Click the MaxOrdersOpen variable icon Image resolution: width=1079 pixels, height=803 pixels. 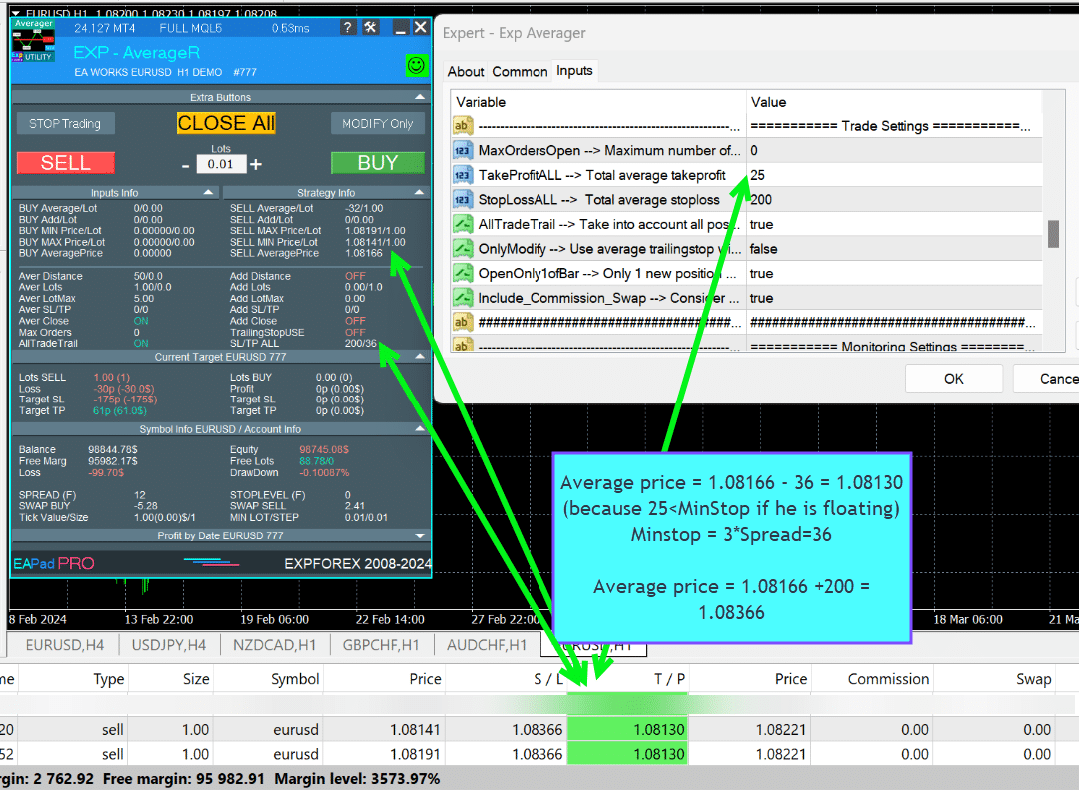(463, 151)
